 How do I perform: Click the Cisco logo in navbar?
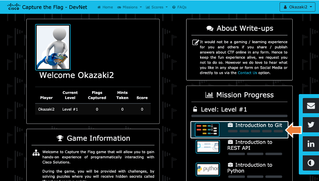(x=13, y=7)
